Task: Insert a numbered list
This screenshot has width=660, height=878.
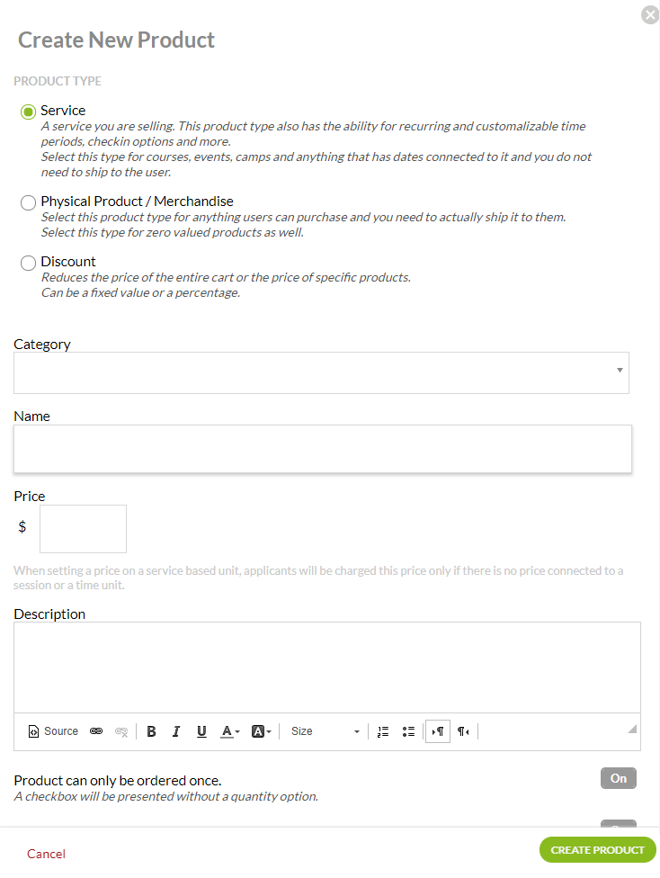Action: [383, 731]
